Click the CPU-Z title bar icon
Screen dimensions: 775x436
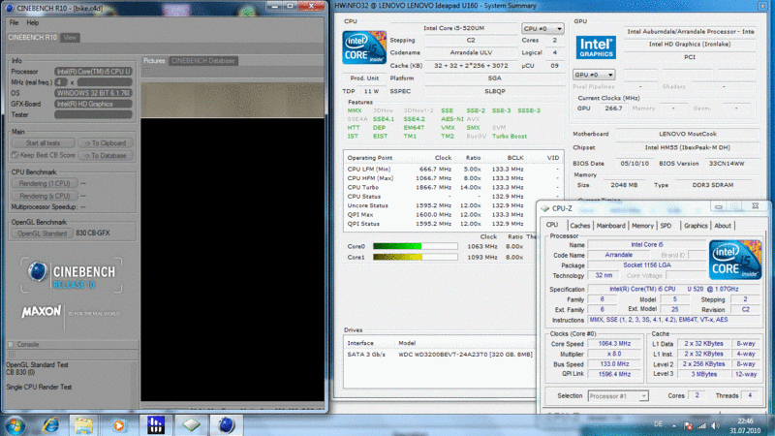click(544, 208)
